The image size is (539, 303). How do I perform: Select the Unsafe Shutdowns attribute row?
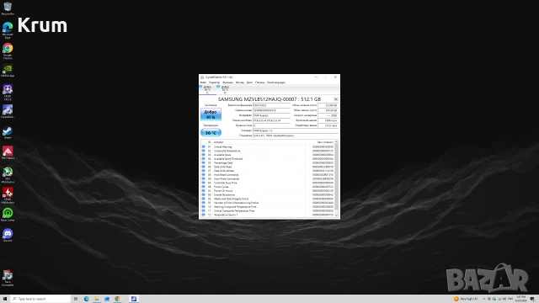268,194
